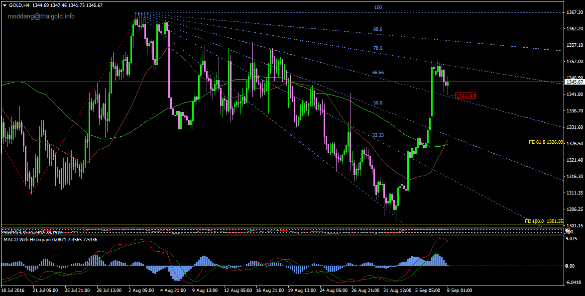
Task: Click the MACD 9.075 scale value
Action: click(574, 238)
